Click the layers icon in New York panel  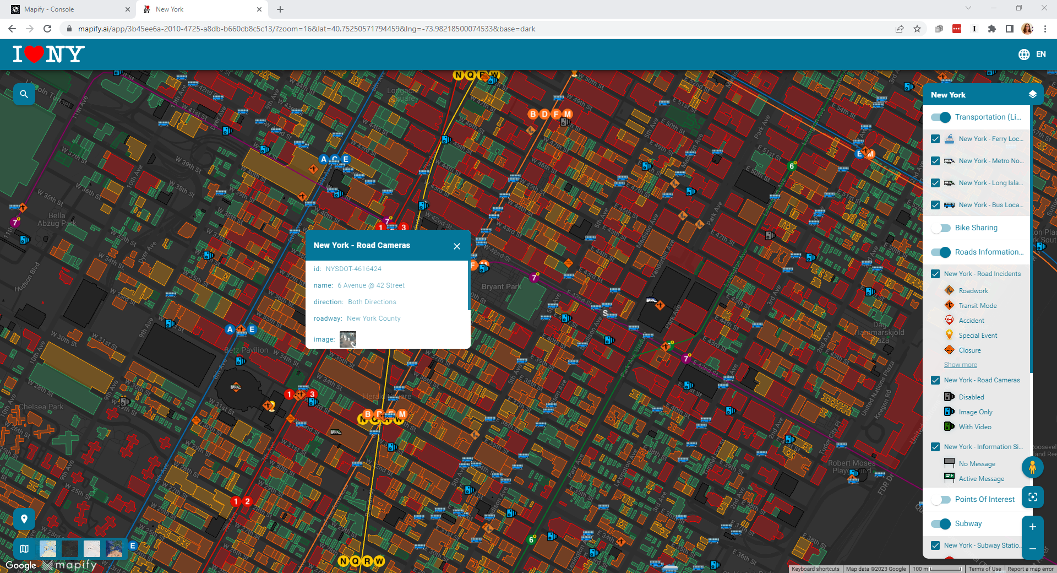(x=1032, y=94)
